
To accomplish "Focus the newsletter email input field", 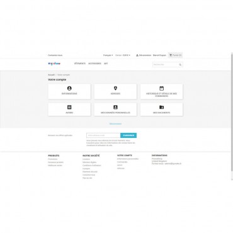I will click(x=103, y=135).
